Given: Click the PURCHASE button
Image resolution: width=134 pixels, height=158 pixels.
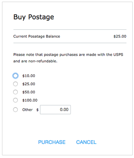Looking at the screenshot, I should point(52,142).
